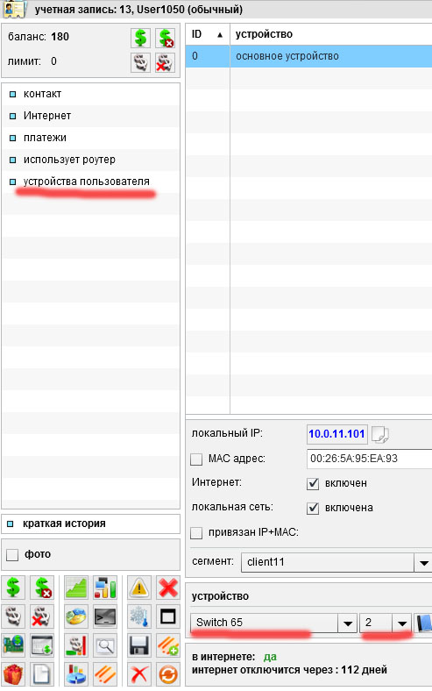The image size is (432, 691).
Task: Enable the привязан IP+MAC checkbox
Action: (196, 533)
